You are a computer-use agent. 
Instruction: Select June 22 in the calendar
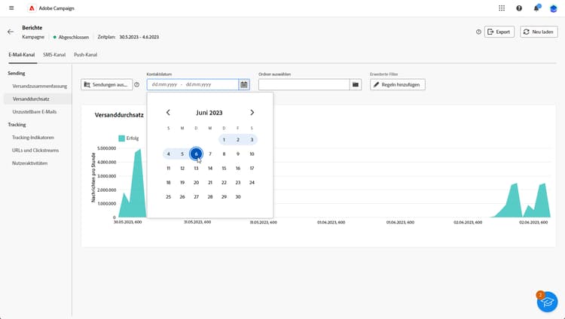pyautogui.click(x=224, y=183)
